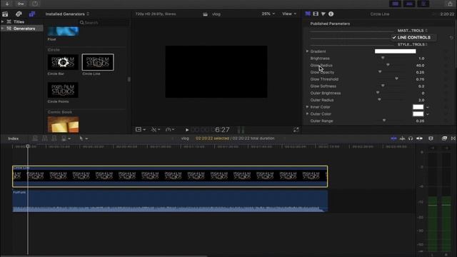
Task: Open the Retime speed dropdown
Action: coord(170,129)
